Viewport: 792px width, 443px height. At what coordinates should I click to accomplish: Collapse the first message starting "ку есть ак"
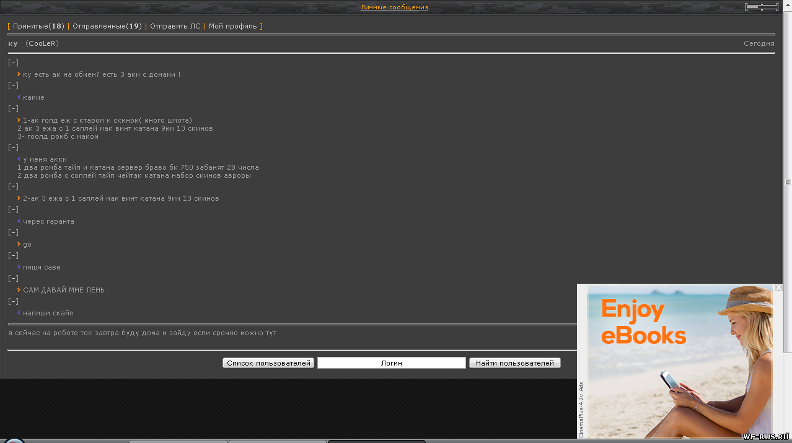13,63
